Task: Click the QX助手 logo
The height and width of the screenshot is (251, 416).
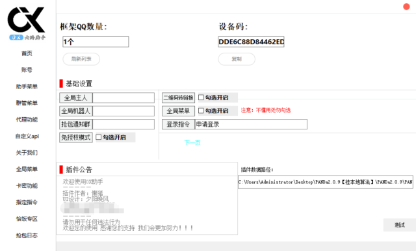Action: [27, 23]
